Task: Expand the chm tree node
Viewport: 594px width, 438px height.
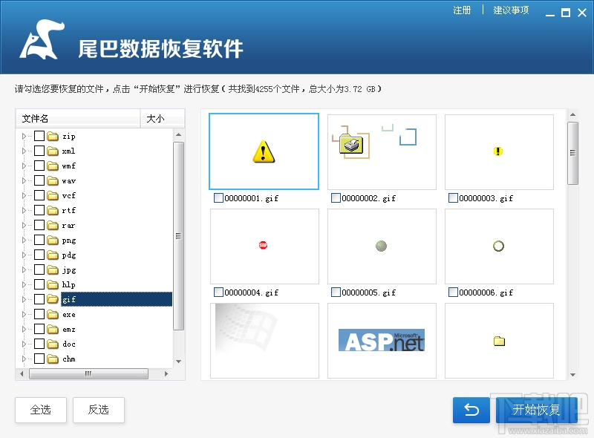Action: pyautogui.click(x=24, y=359)
